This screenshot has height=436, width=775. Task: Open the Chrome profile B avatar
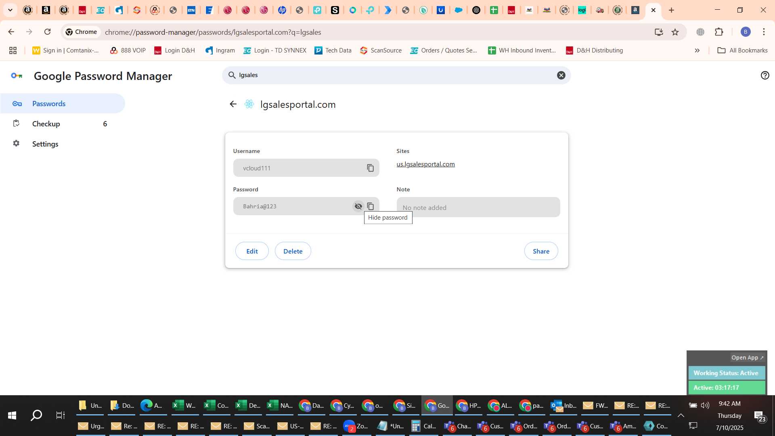coord(746,32)
